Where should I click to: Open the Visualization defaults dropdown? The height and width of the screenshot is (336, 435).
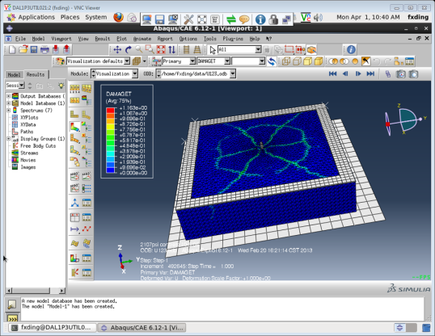click(x=127, y=61)
